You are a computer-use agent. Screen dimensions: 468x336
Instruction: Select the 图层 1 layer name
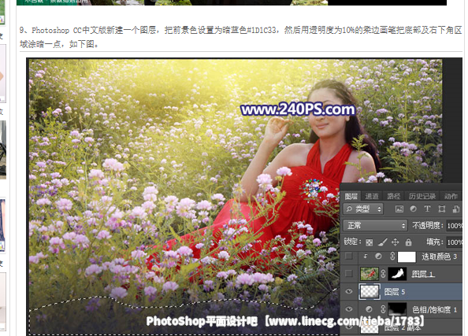(422, 274)
